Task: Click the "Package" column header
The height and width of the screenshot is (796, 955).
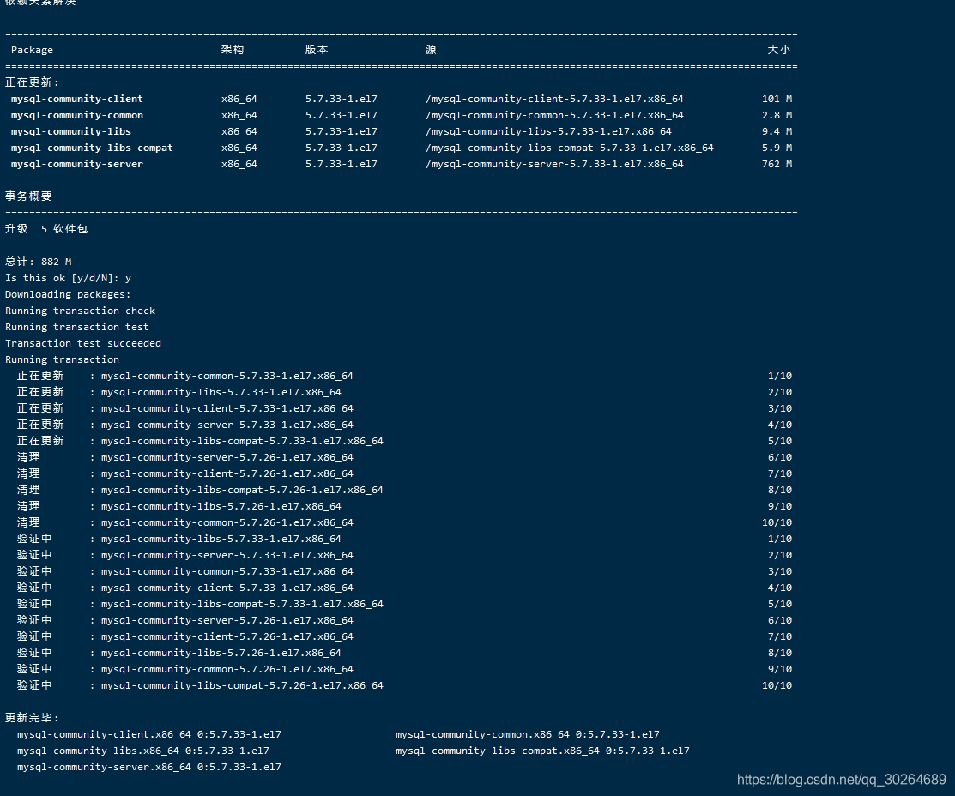Action: 32,50
